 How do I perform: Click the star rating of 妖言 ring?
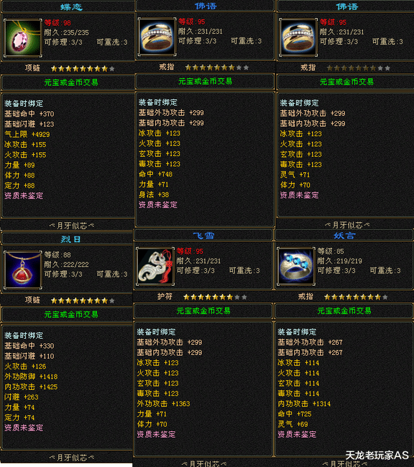356,297
